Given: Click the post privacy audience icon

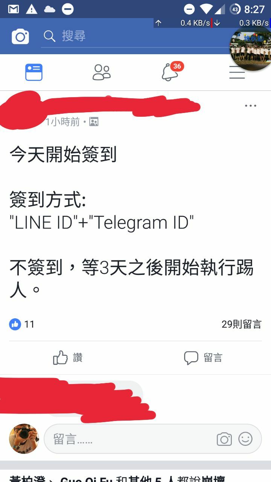Looking at the screenshot, I should (x=94, y=122).
